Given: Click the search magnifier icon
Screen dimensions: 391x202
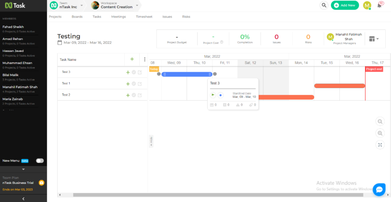Looking at the screenshot, I should 324,5.
